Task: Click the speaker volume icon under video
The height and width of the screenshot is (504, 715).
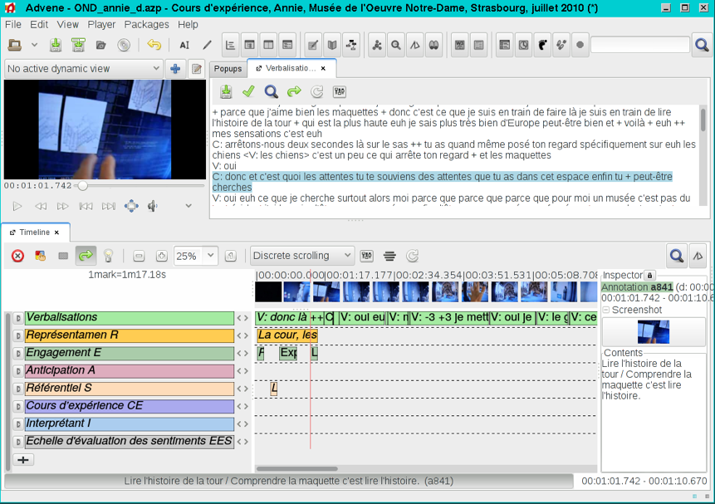Action: (x=153, y=206)
